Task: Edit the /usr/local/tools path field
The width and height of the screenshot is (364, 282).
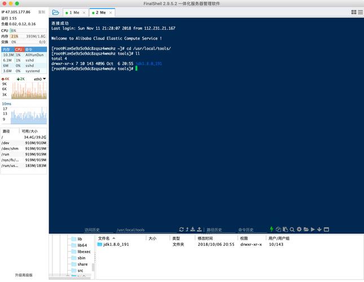Action: pos(146,230)
